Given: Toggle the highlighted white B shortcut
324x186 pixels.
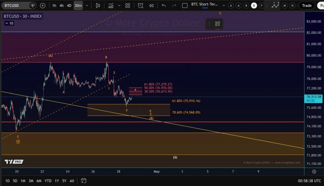Looking at the screenshot, I should point(254,5).
